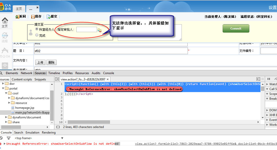Viewport: 277px width, 150px height.
Task: Click the Uncaught ReferenceError bubble in the source
Action: click(x=124, y=89)
